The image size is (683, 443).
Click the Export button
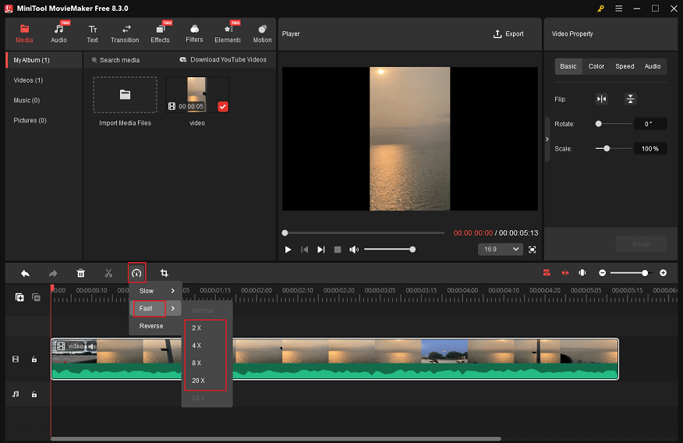508,34
